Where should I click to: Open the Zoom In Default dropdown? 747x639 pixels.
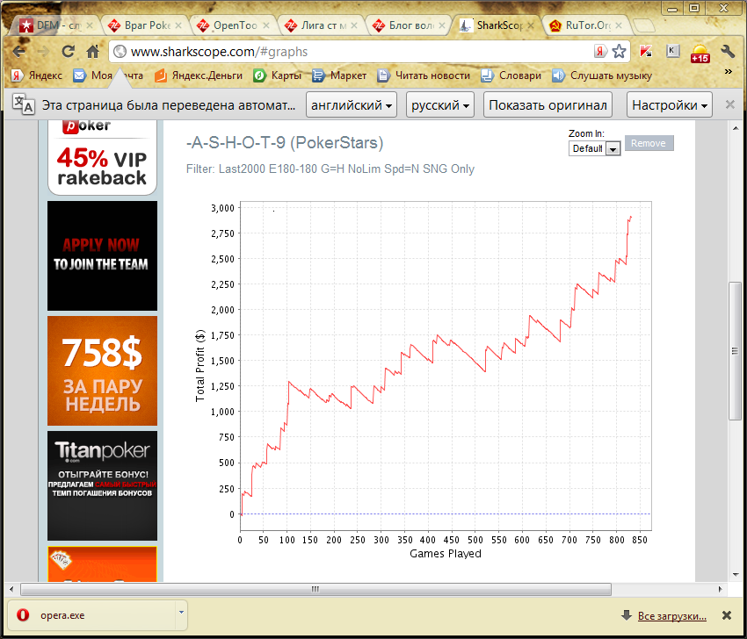coord(594,148)
